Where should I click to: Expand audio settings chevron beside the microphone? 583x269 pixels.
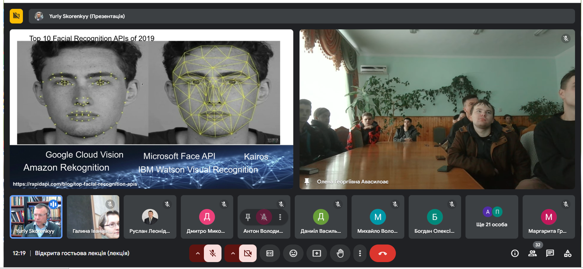[x=197, y=253]
